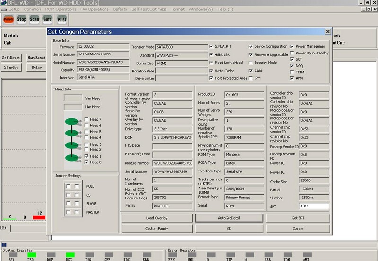Click the Load Overlay button

coord(157,218)
